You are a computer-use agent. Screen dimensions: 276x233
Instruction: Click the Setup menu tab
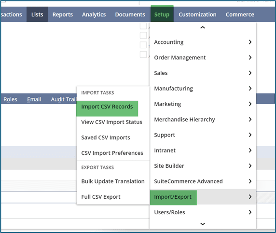(162, 14)
